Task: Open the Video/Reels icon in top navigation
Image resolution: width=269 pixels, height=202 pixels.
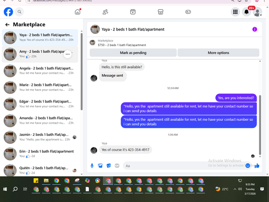Action: point(133,12)
